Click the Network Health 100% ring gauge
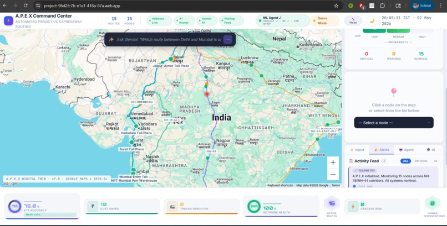 coord(253,207)
